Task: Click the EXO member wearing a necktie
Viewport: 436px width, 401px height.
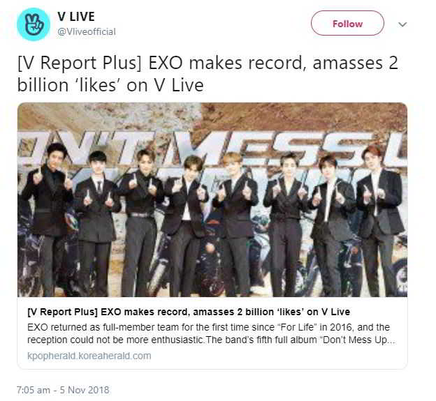Action: 97,222
